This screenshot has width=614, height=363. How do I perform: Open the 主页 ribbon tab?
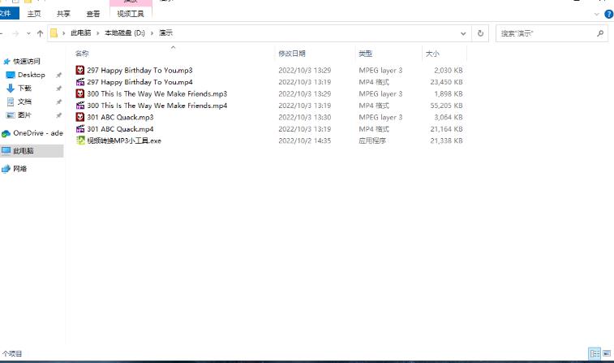[x=34, y=14]
